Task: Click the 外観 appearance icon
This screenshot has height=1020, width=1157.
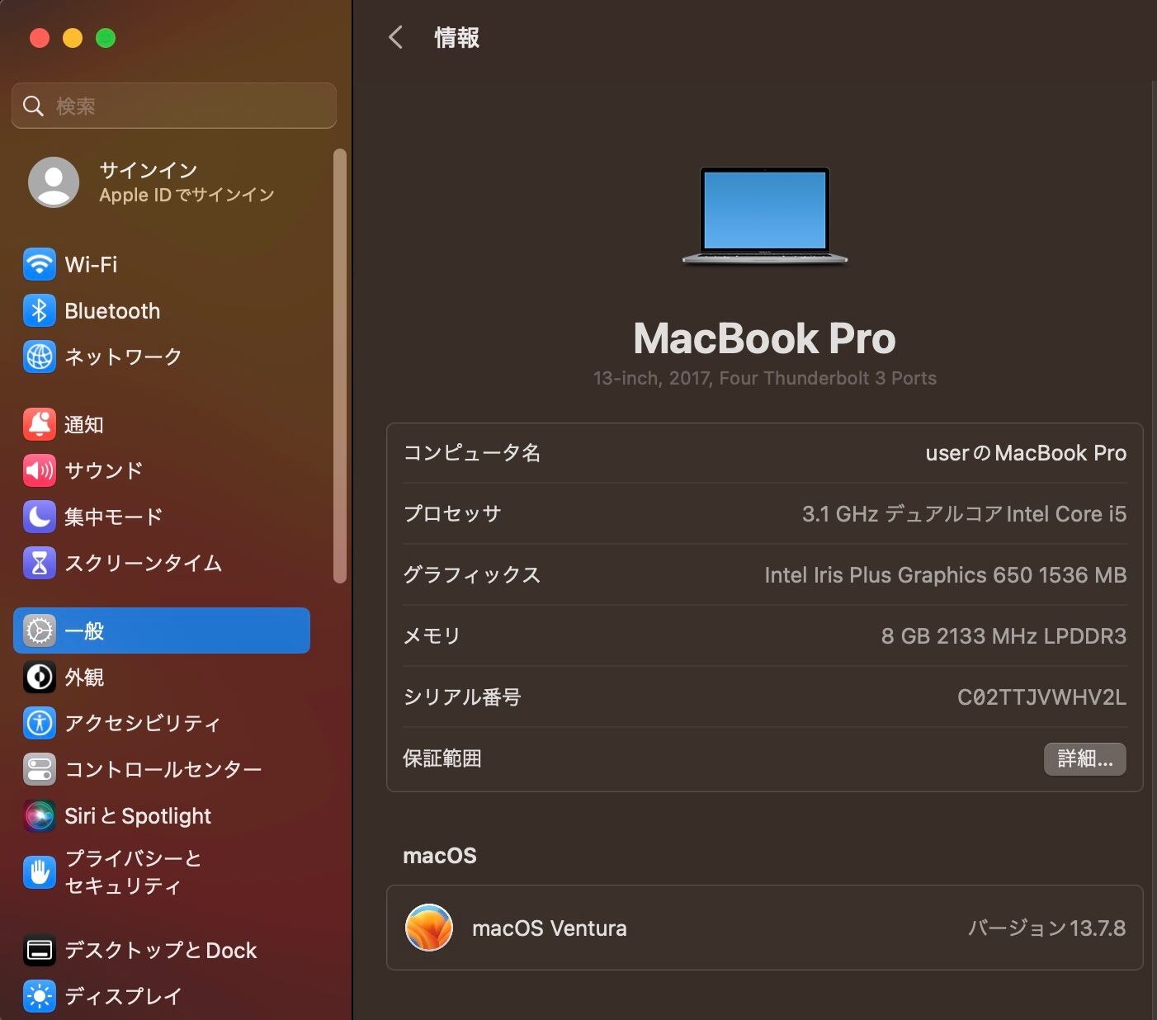Action: tap(40, 677)
